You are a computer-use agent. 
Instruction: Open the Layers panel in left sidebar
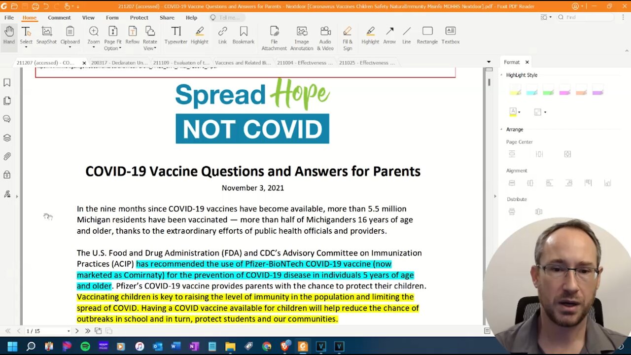click(7, 138)
